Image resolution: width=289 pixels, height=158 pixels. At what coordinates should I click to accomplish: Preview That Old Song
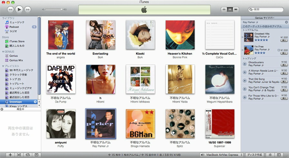[x=244, y=81]
